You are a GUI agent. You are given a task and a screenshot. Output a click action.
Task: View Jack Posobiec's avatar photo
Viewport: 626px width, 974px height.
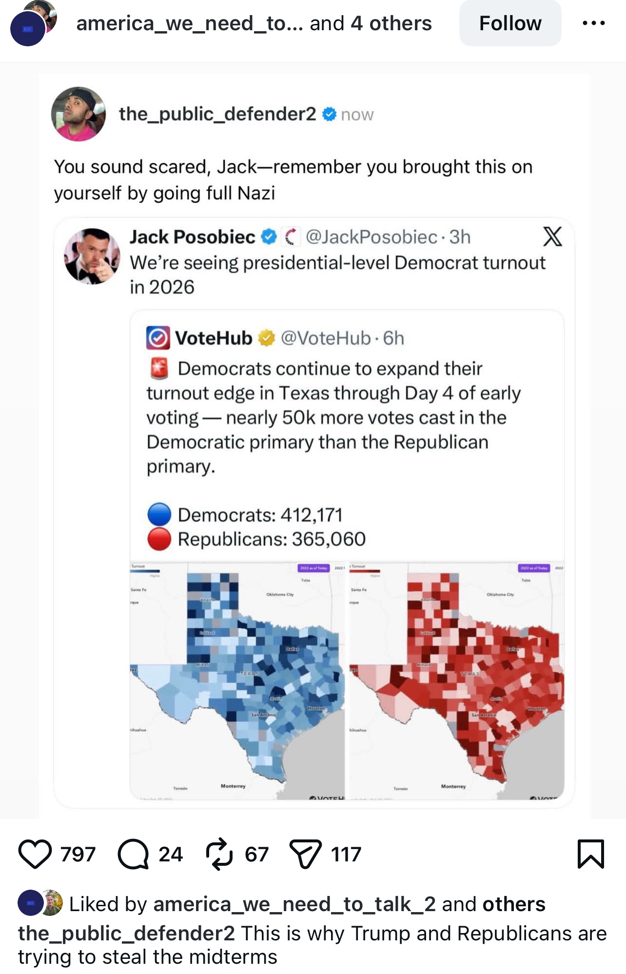[92, 256]
